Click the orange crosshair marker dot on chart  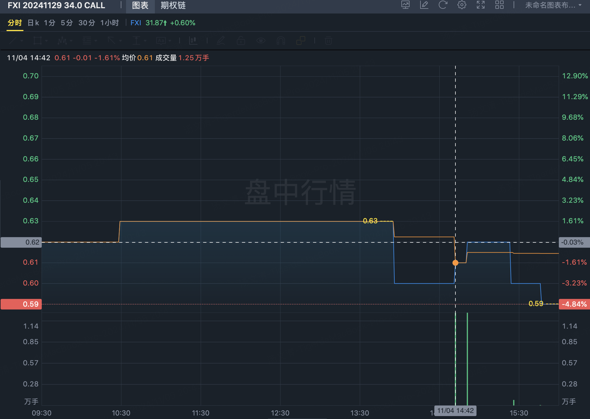pyautogui.click(x=455, y=263)
